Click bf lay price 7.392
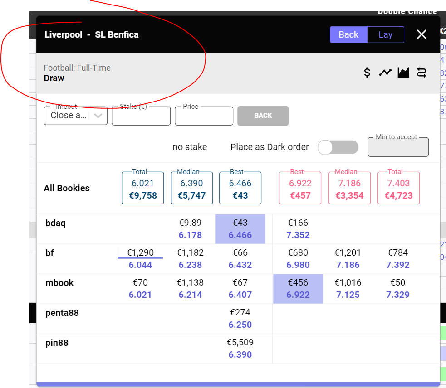The image size is (446, 388). pos(397,265)
